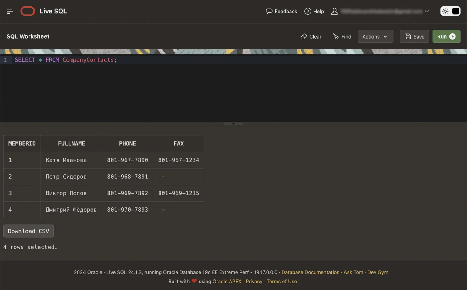
Task: Run the SQL statement
Action: pos(446,36)
